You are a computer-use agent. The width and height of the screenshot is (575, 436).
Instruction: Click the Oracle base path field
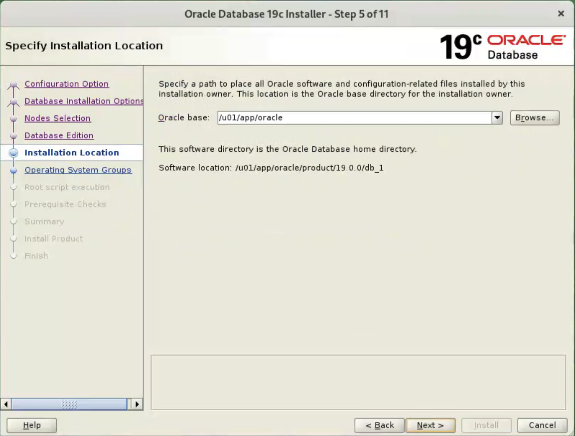[x=355, y=118]
